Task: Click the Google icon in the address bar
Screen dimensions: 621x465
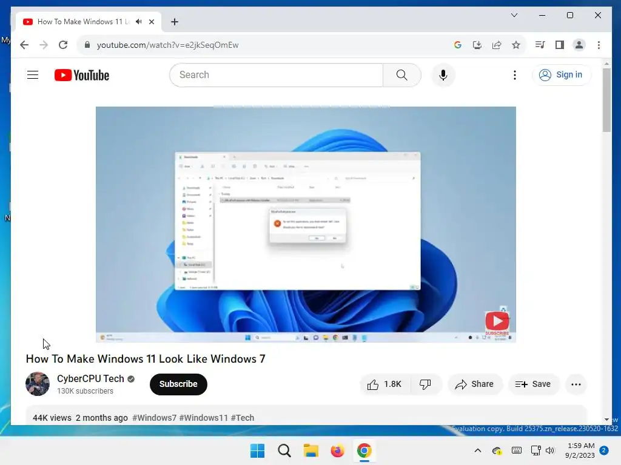Action: point(457,45)
